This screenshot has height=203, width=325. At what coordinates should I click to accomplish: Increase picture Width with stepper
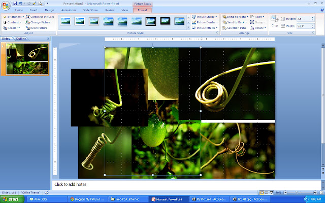click(313, 25)
